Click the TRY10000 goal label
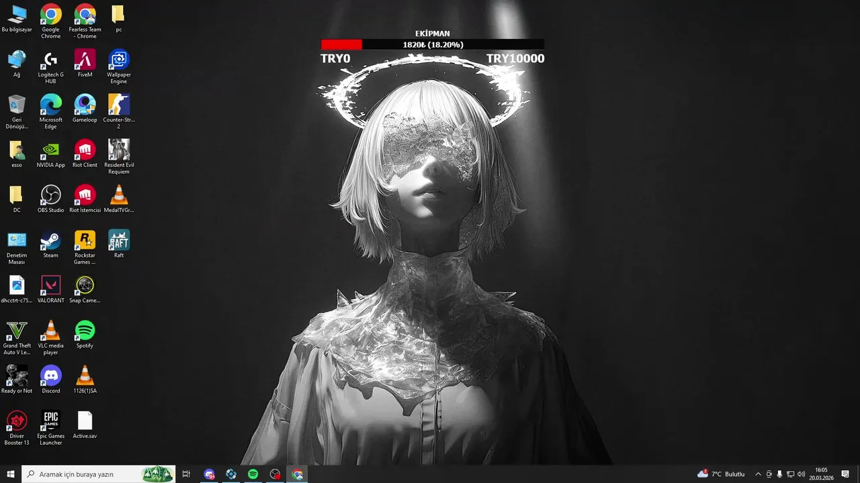 pos(515,58)
